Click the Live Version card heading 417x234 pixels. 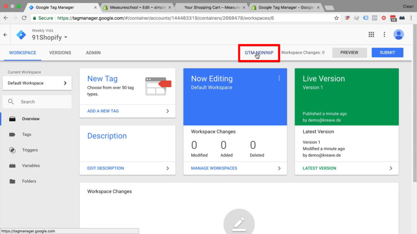click(x=324, y=78)
